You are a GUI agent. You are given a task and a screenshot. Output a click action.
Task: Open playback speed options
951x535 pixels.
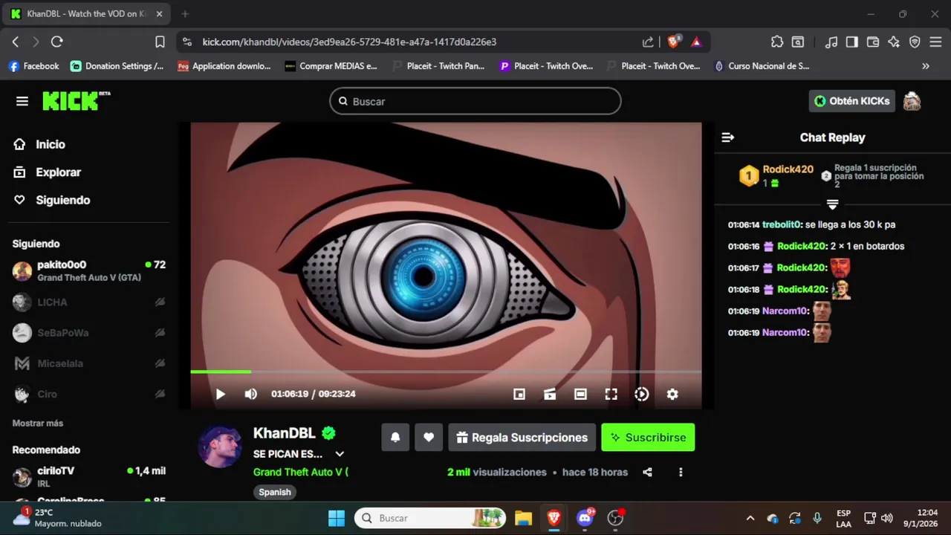pyautogui.click(x=642, y=395)
